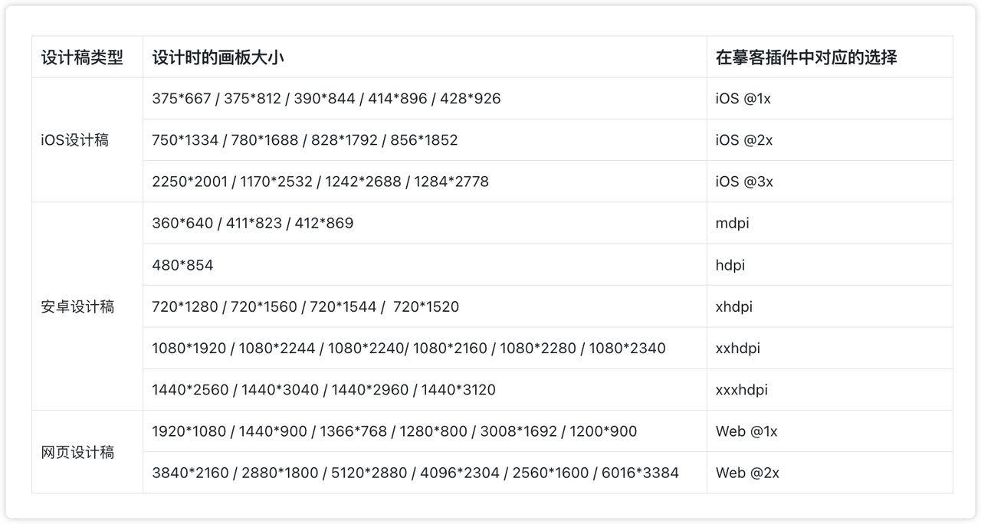The height and width of the screenshot is (524, 981).
Task: Select the iOS设计稿 row label
Action: coord(75,140)
